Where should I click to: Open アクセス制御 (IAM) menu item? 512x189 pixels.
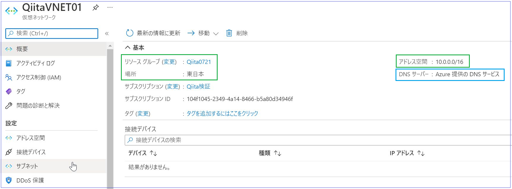(x=53, y=77)
